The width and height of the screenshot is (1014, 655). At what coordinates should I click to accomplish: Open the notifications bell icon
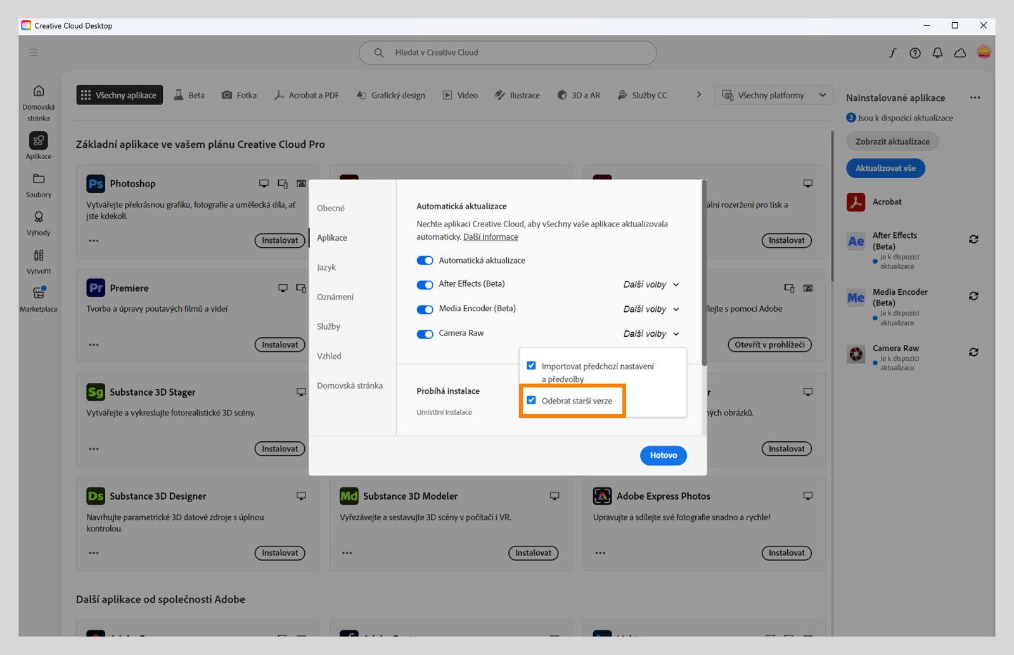pyautogui.click(x=937, y=53)
